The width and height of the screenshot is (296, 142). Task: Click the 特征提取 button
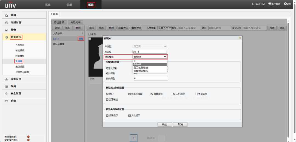[x=59, y=22]
